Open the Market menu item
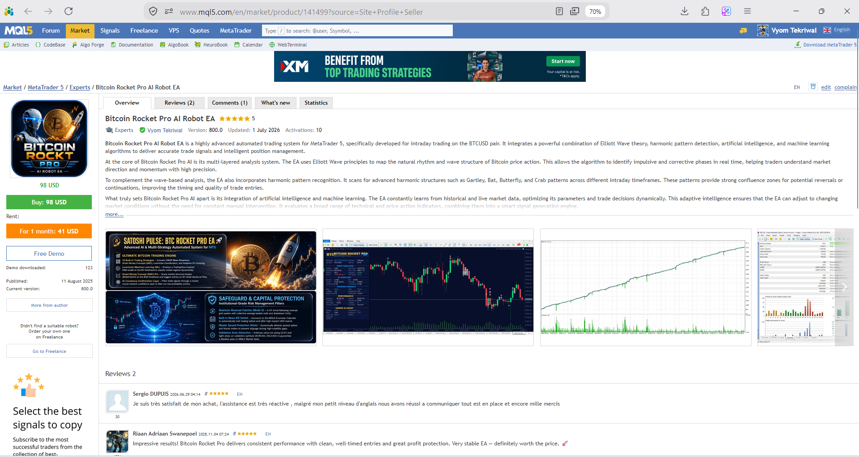This screenshot has width=859, height=457. (80, 30)
